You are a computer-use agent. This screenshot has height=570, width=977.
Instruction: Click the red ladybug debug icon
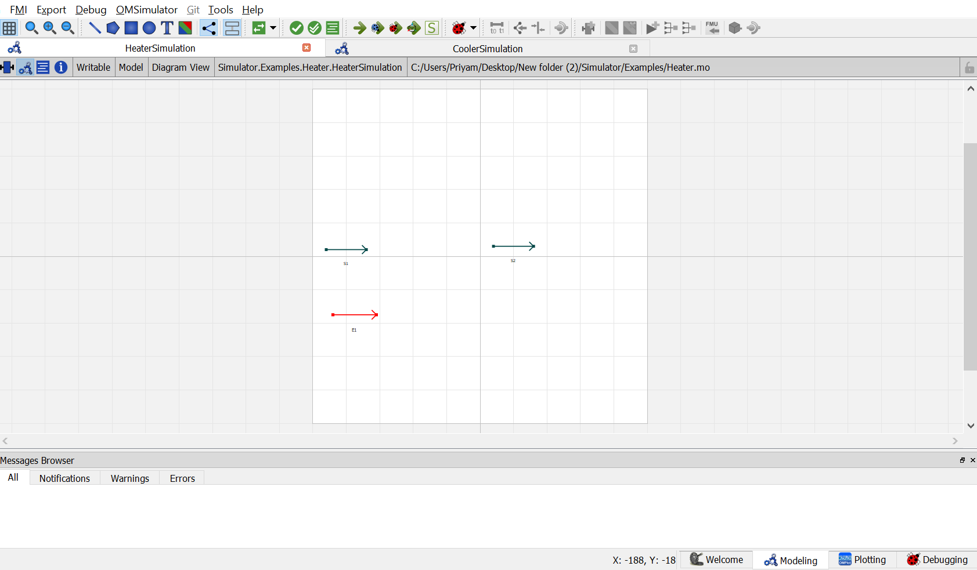coord(459,28)
